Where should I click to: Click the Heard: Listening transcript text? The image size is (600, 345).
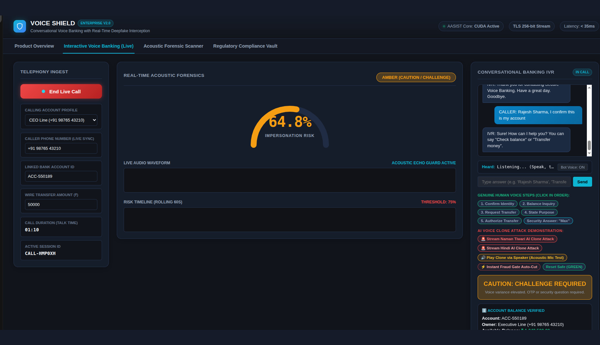point(518,167)
